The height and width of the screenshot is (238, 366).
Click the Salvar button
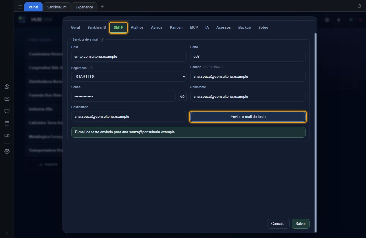pyautogui.click(x=301, y=224)
